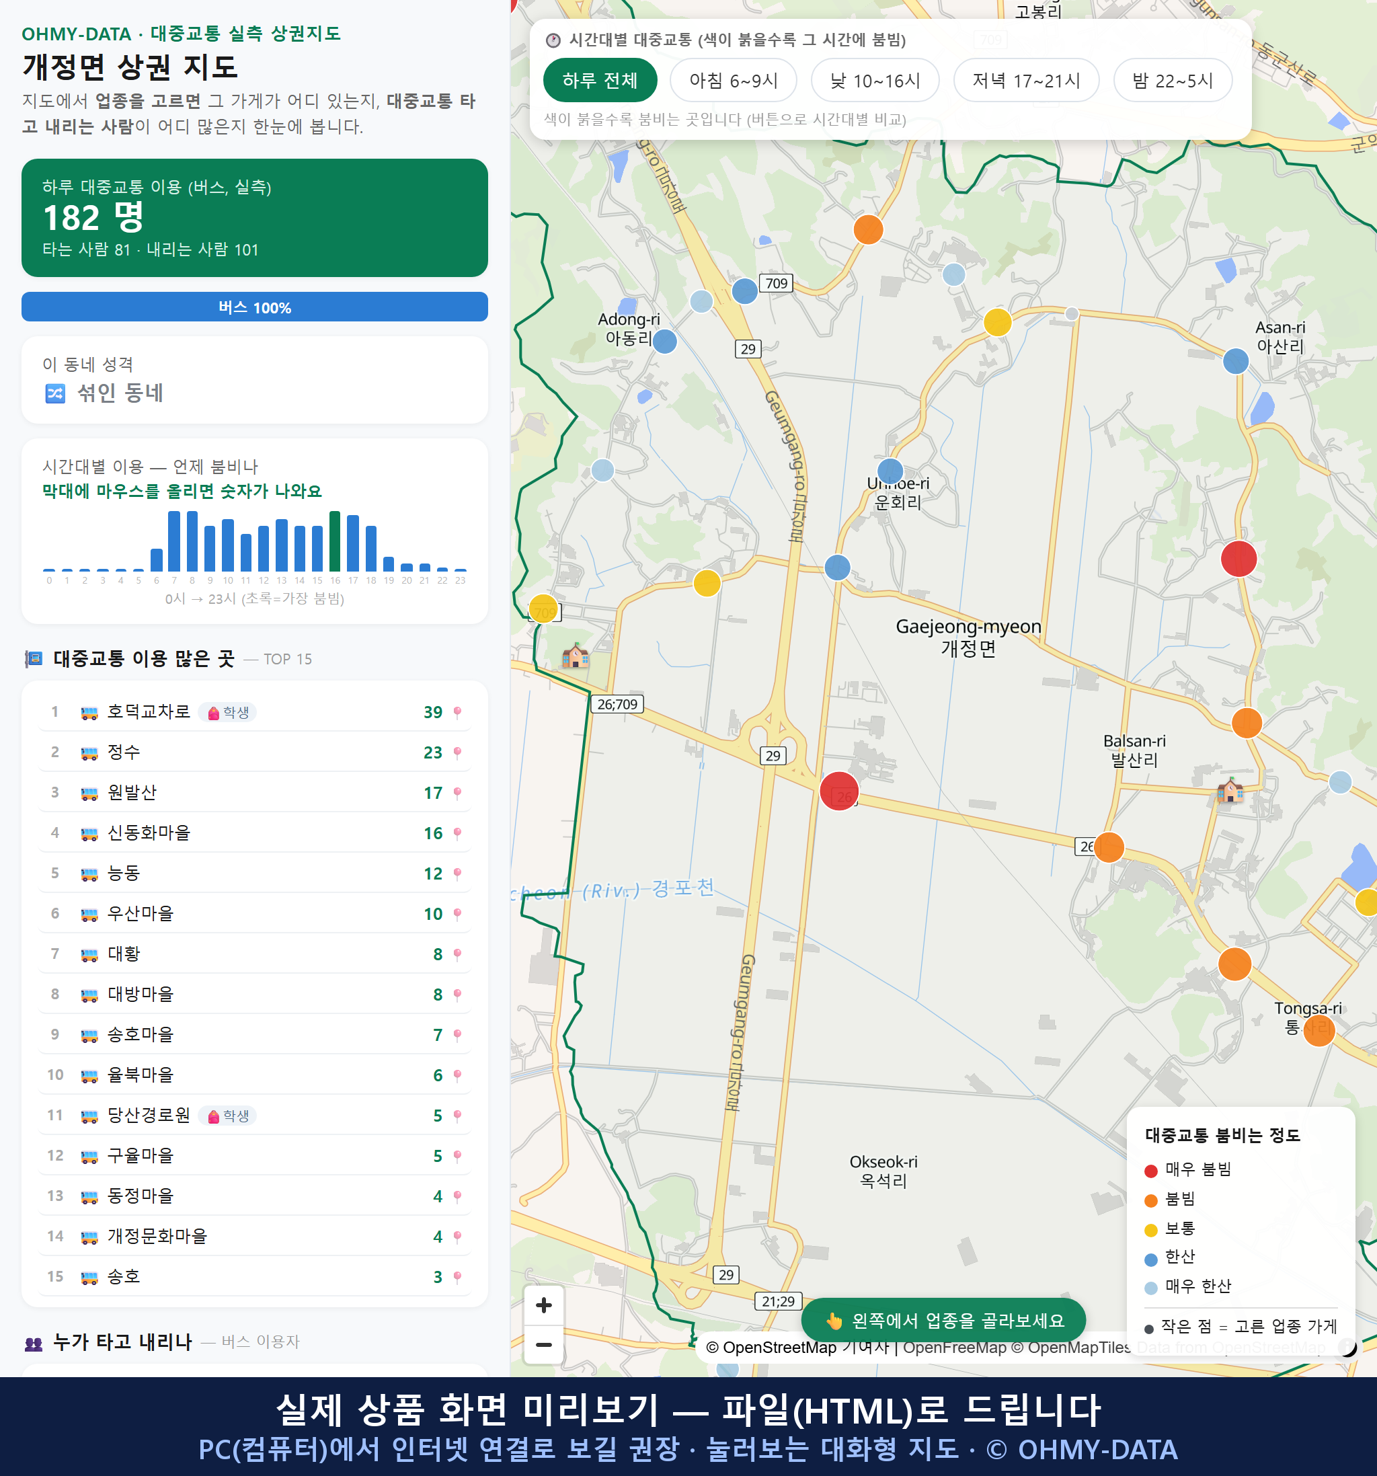Screen dimensions: 1377x1476
Task: Click the Gaejeong-myeon 개정면 map label
Action: (968, 637)
